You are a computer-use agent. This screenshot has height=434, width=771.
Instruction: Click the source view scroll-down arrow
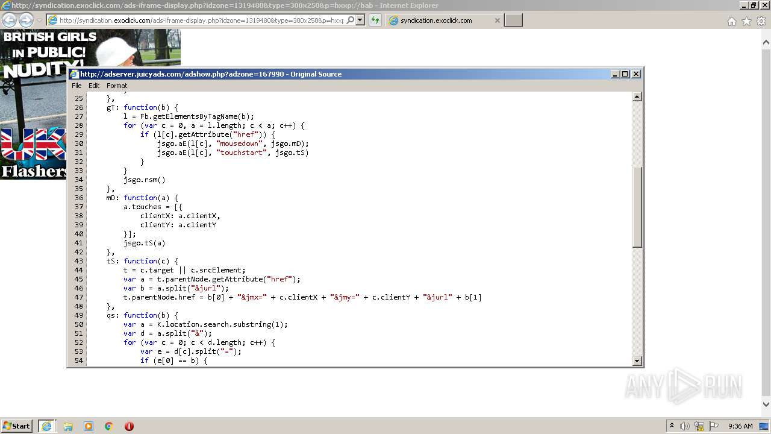(x=637, y=361)
